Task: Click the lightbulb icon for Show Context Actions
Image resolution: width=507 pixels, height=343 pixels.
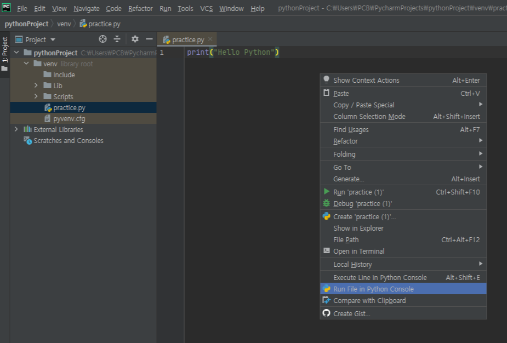Action: (x=326, y=79)
